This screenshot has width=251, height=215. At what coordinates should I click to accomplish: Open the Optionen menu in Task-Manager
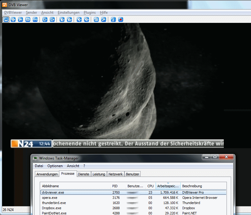coord(55,166)
